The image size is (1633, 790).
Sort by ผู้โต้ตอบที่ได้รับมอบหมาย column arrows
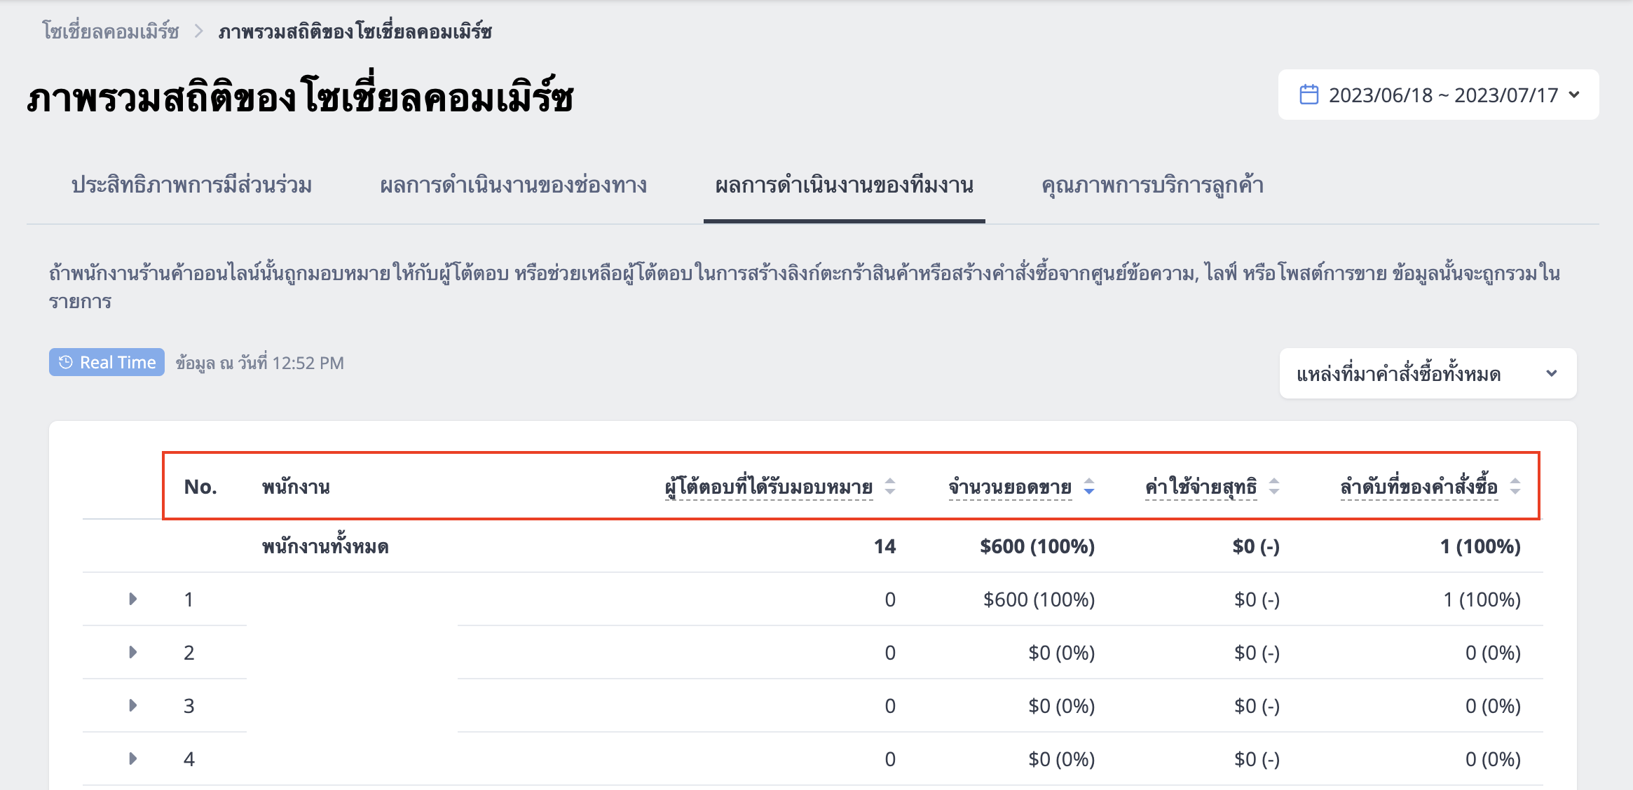coord(890,486)
